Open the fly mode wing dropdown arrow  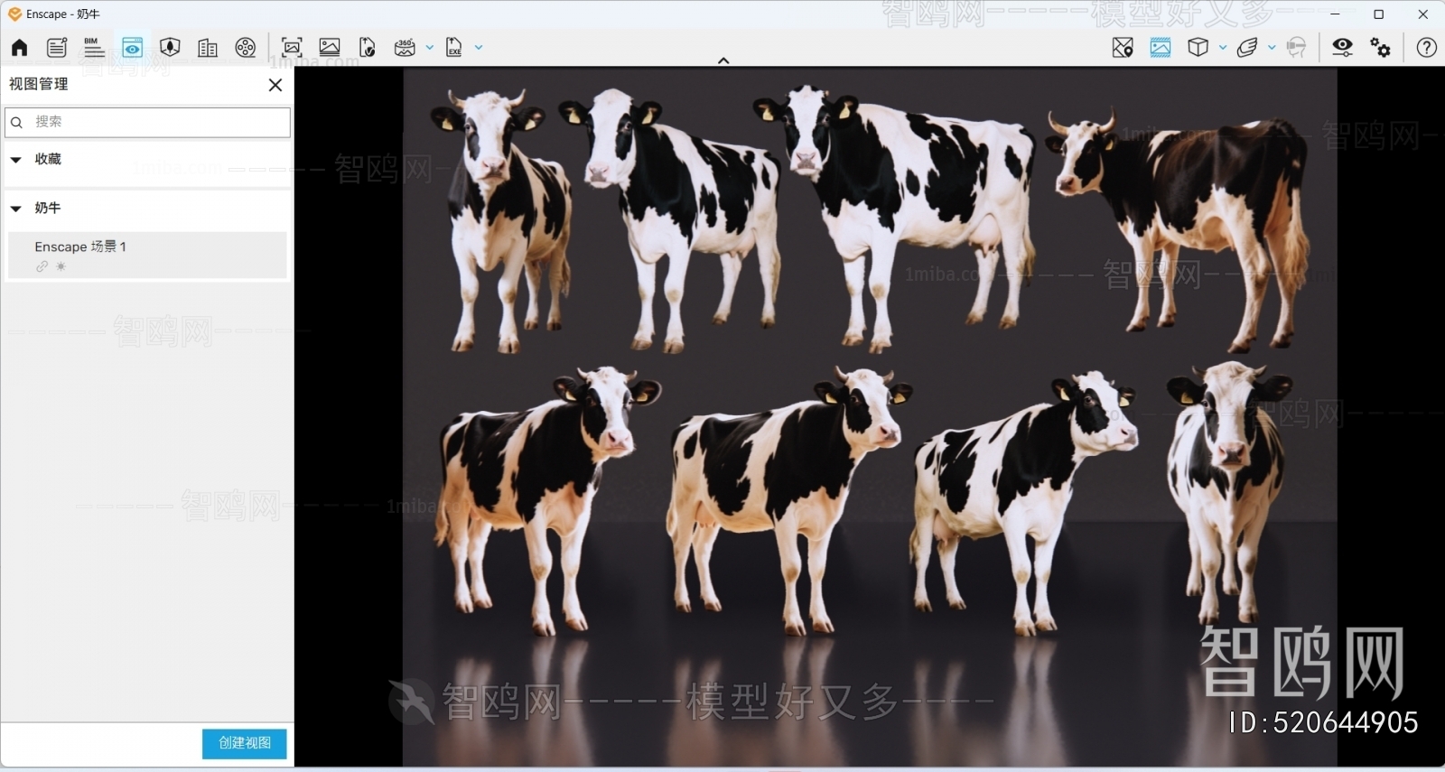(x=1272, y=48)
